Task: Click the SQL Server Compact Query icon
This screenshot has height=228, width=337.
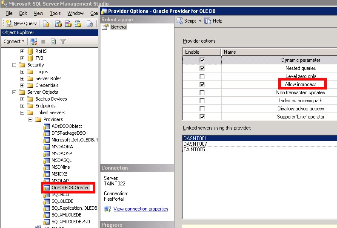Action: (x=90, y=23)
